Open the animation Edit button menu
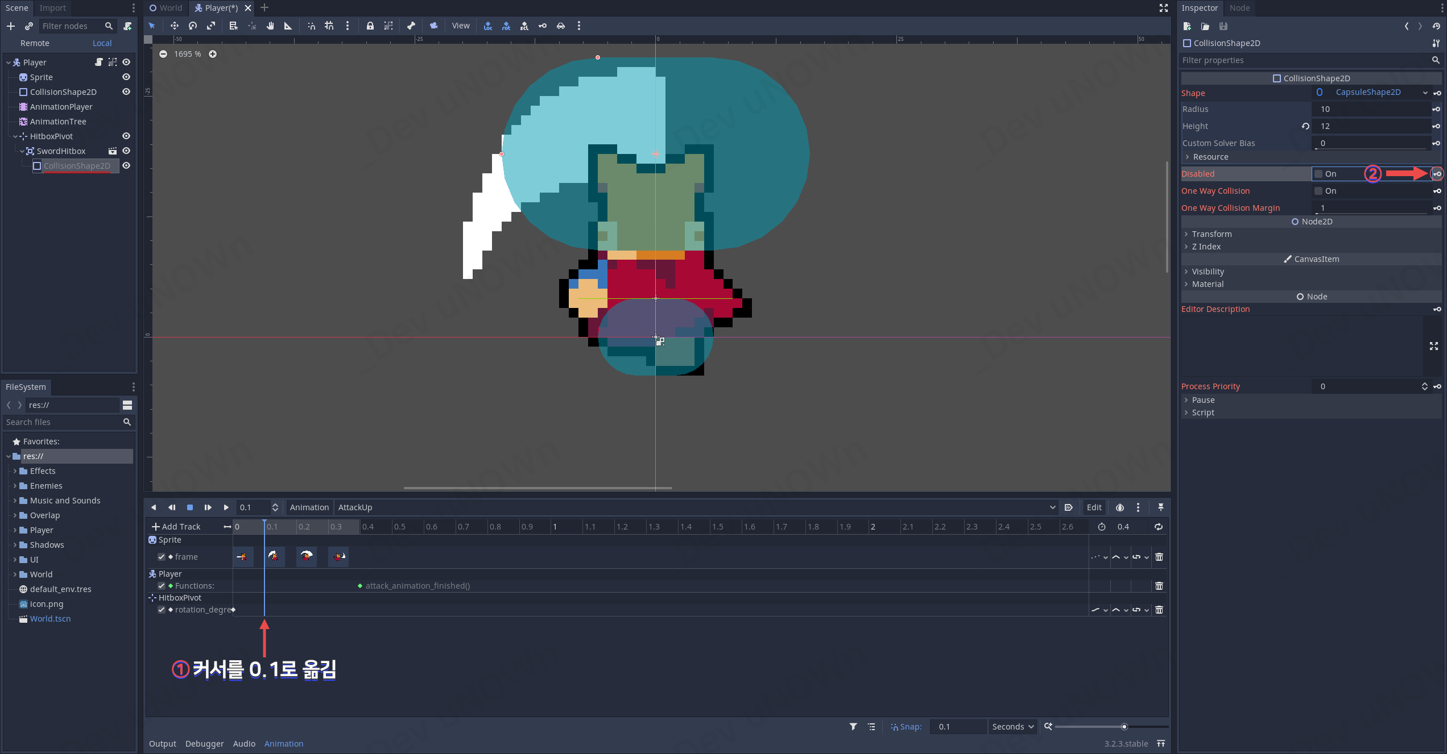Image resolution: width=1447 pixels, height=754 pixels. coord(1094,507)
